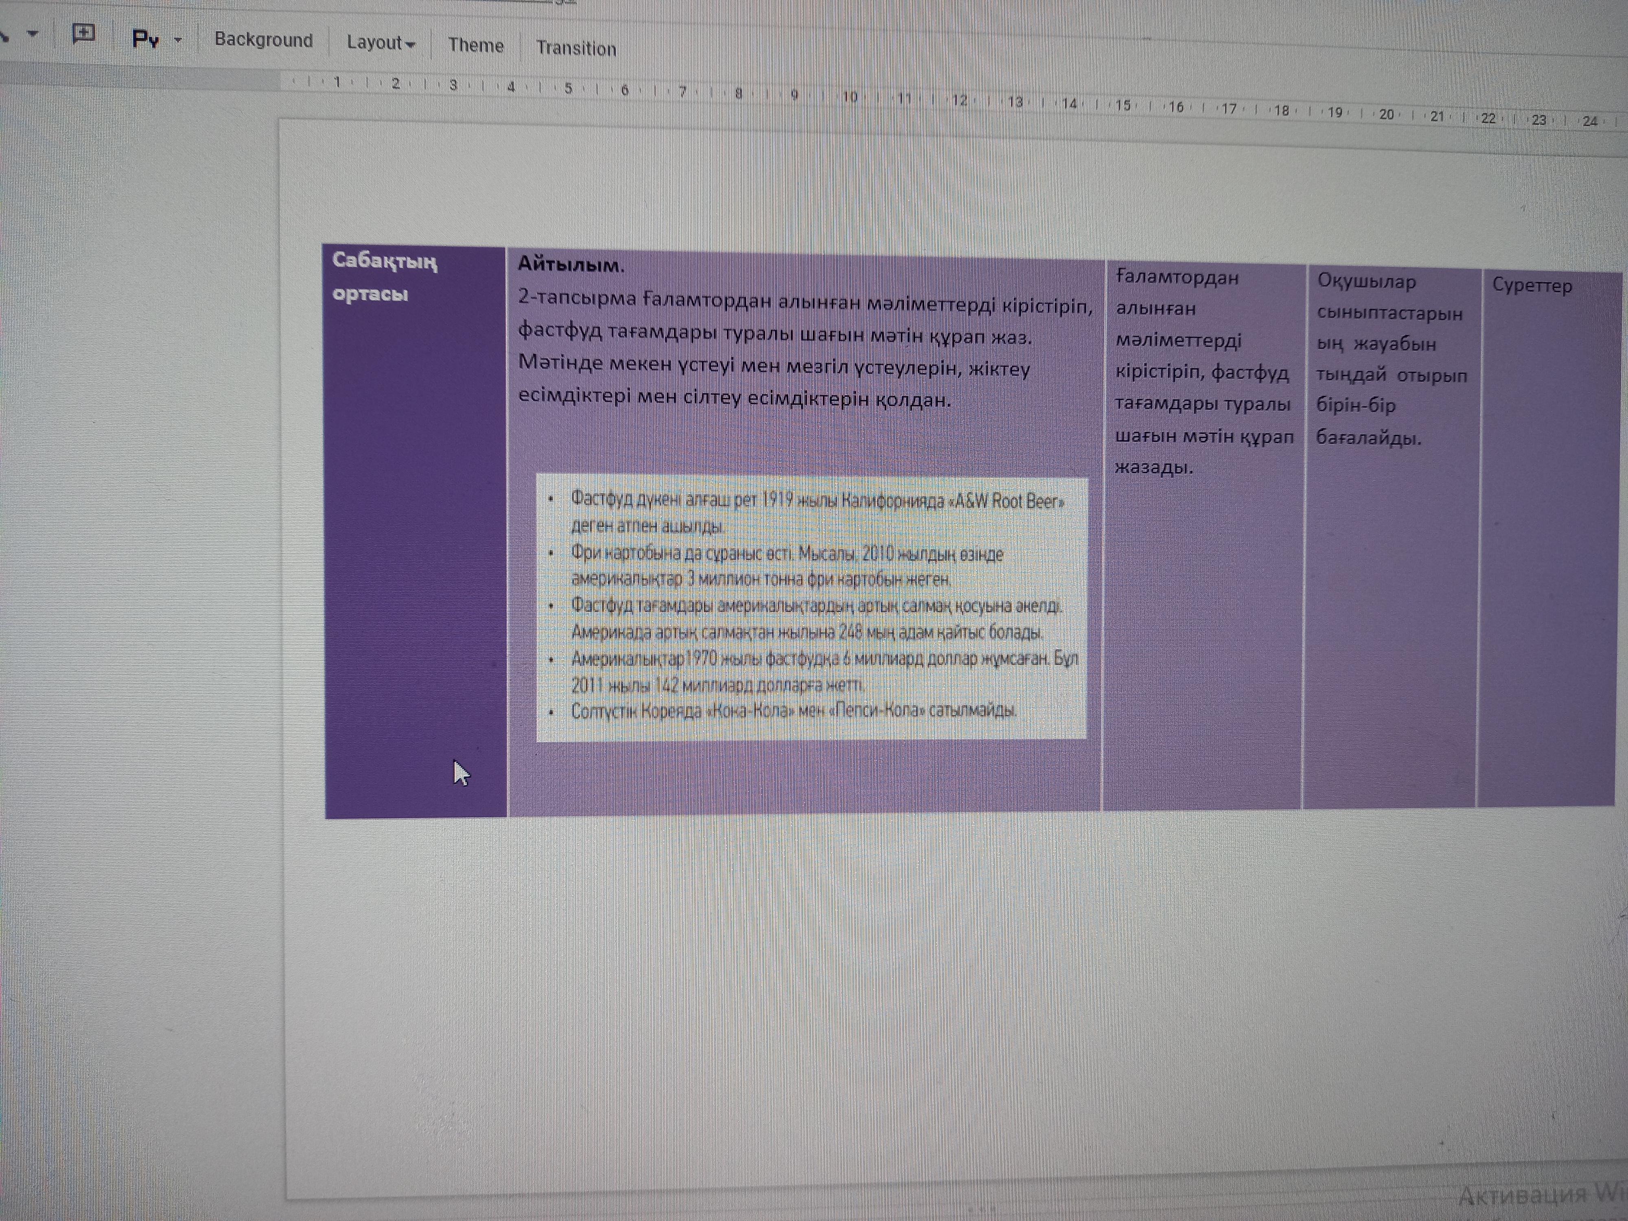Screen dimensions: 1628x1221
Task: Open the Transition panel
Action: 575,48
